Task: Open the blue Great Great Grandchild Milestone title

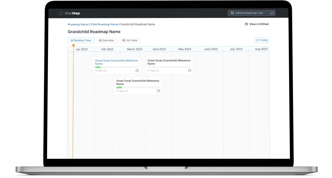Action: coord(117,62)
